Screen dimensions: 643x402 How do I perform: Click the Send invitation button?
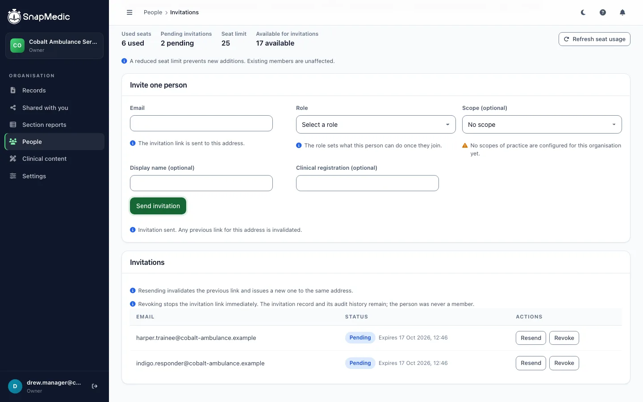click(x=158, y=206)
